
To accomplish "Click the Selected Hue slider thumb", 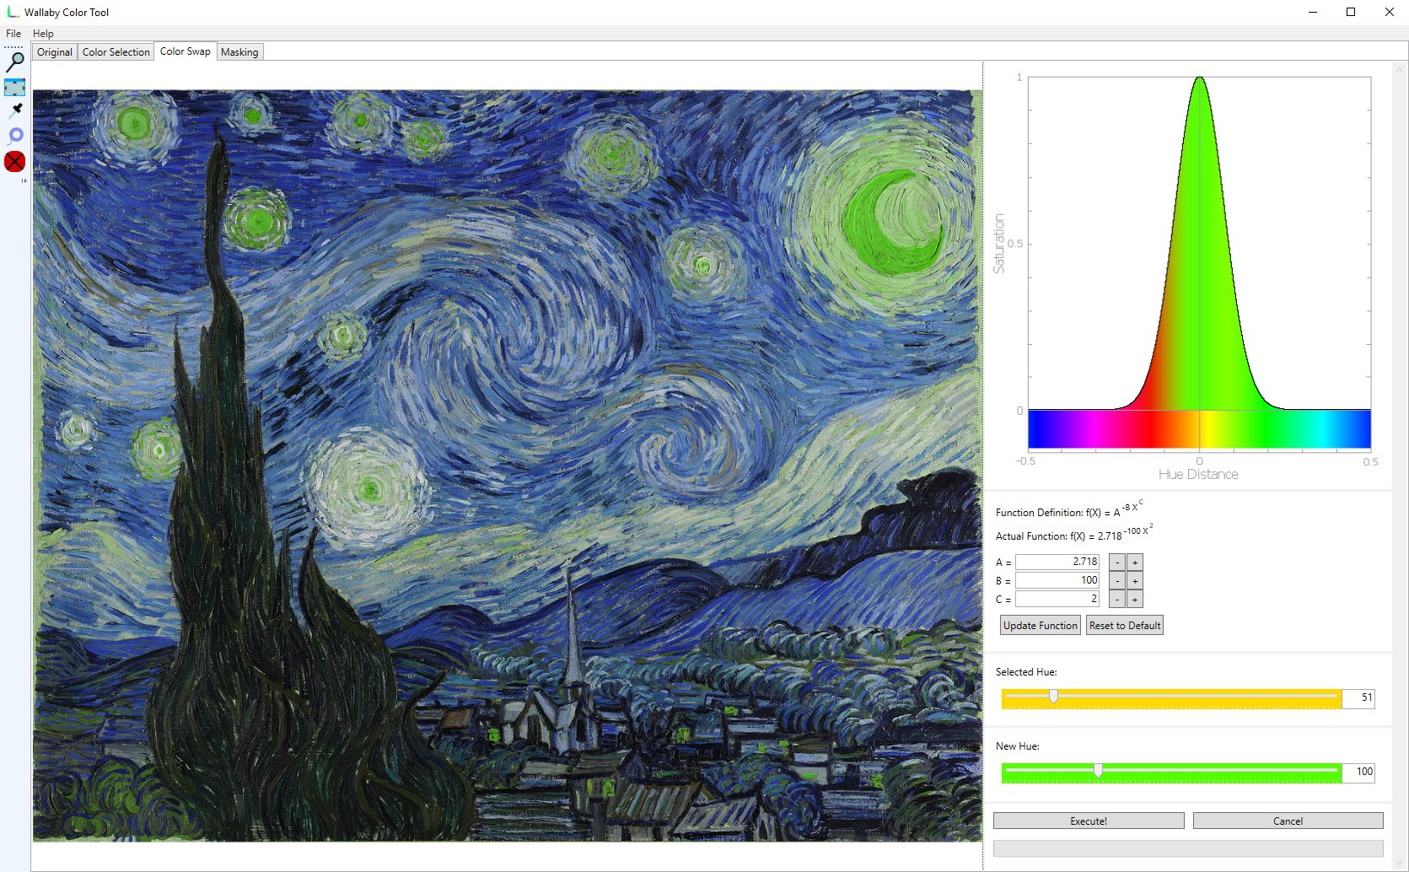I will click(1053, 697).
